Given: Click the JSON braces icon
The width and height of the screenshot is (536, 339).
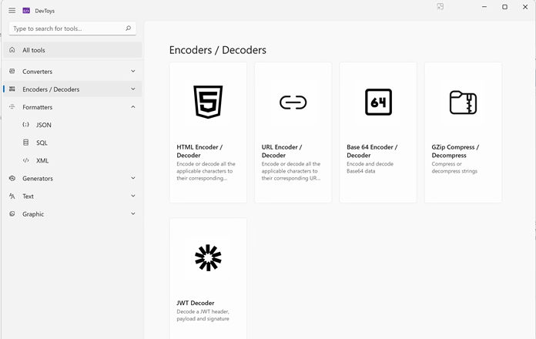Looking at the screenshot, I should (25, 125).
